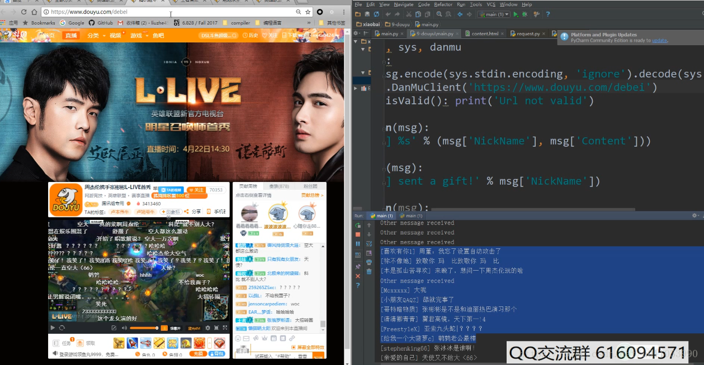This screenshot has height=365, width=704.
Task: Click the Copy icon in PyCharm toolbar
Action: coord(418,15)
